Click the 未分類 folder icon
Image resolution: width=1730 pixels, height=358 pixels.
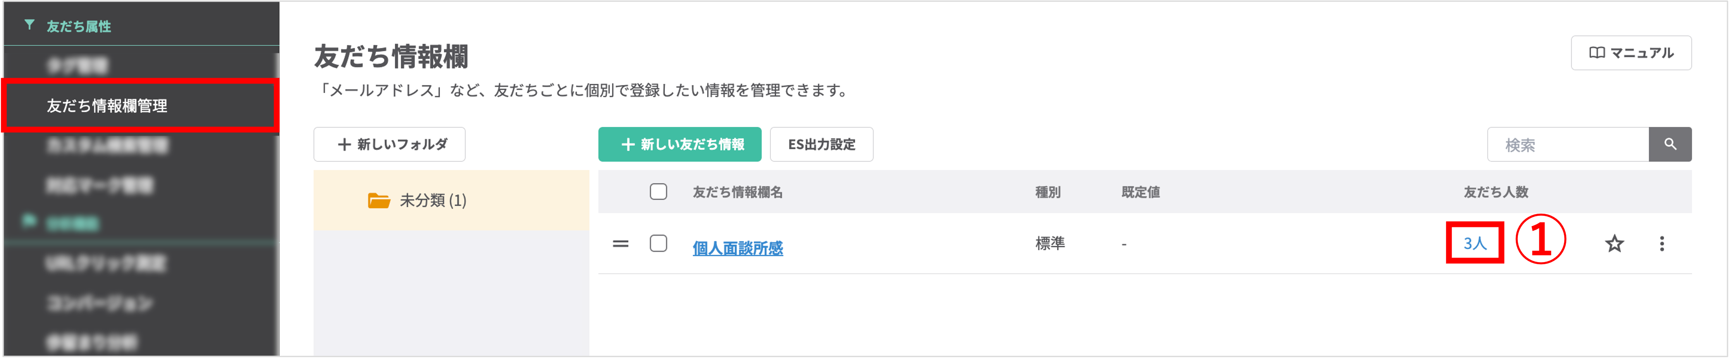click(379, 201)
